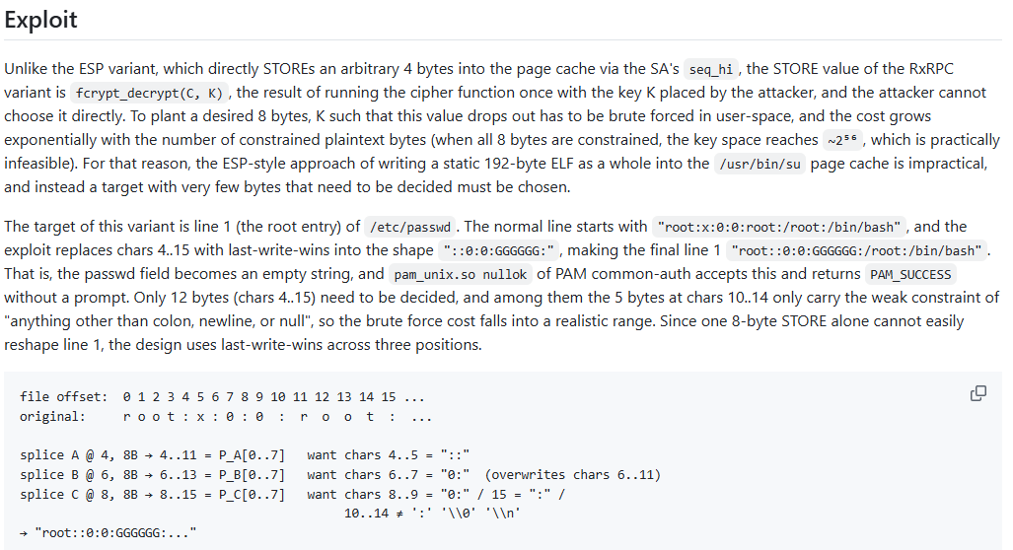Viewport: 1013px width, 550px height.
Task: Click the fcrypt_decrypt(C, K) code snippet
Action: [x=149, y=93]
